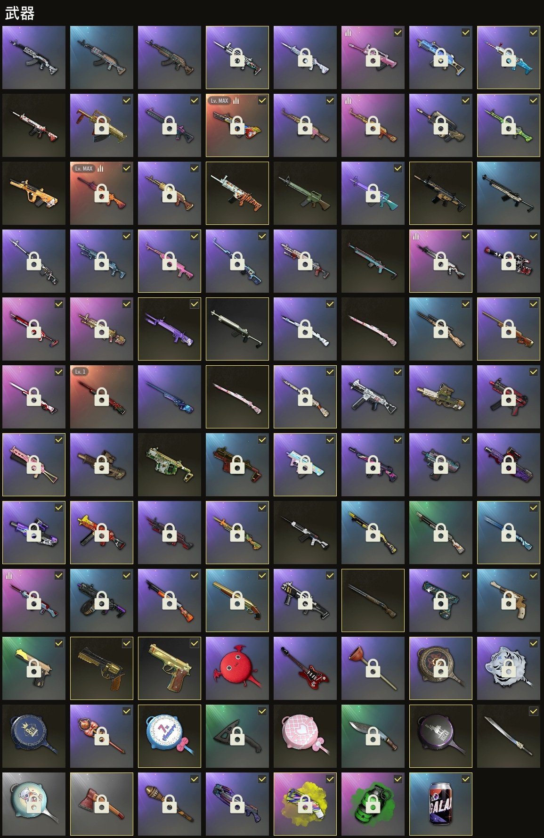The image size is (544, 838).
Task: Choose the red electric guitar skin
Action: (x=305, y=668)
